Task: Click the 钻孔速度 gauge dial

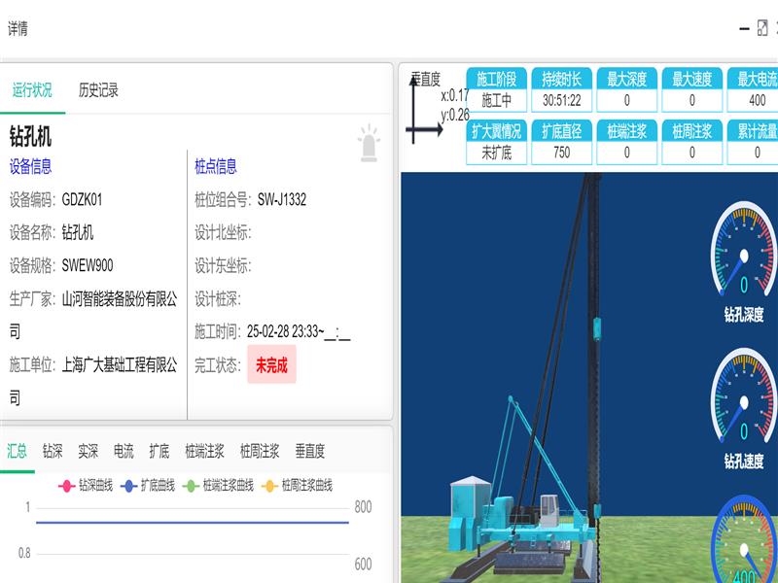Action: (x=744, y=395)
